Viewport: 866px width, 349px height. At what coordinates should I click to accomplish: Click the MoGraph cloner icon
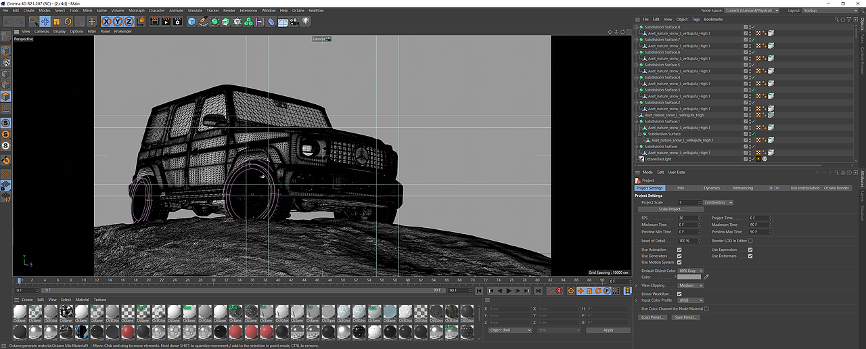pyautogui.click(x=248, y=22)
